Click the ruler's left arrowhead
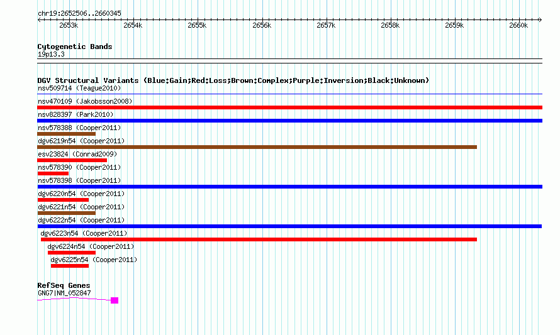The image size is (560, 335). tap(39, 19)
